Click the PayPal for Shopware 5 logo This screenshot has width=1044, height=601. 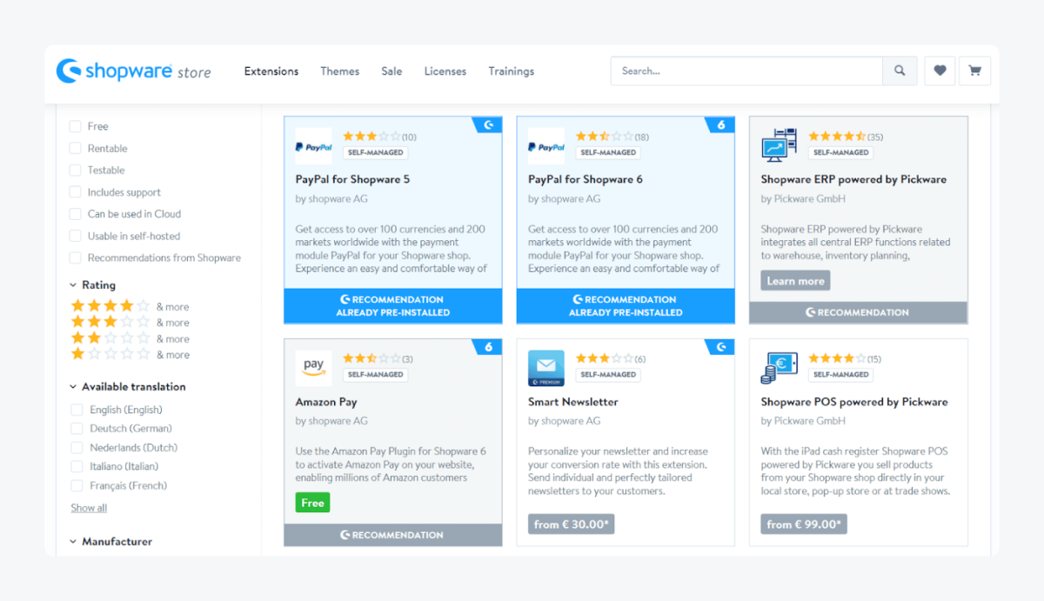coord(313,146)
